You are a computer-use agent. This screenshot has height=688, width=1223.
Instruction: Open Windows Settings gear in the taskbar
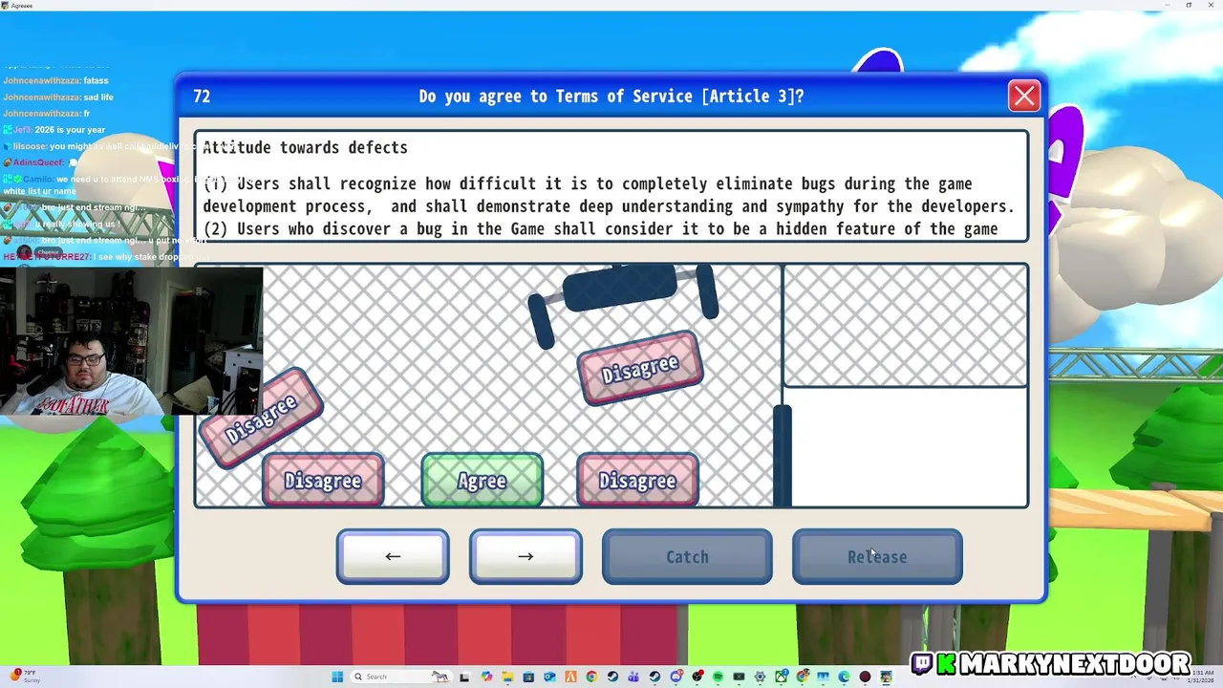pos(760,677)
